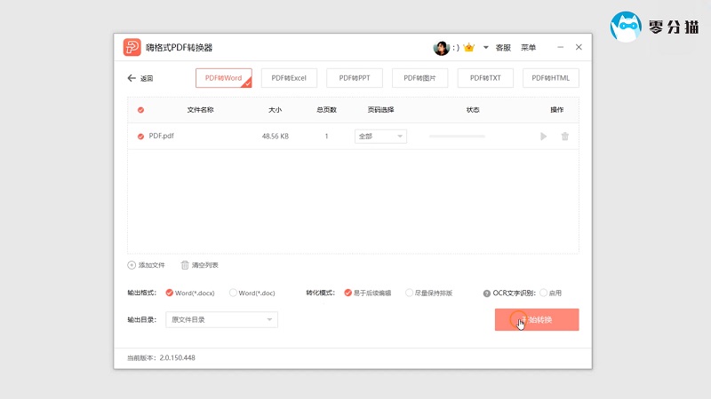The width and height of the screenshot is (711, 399).
Task: Click the 48.56 KB size cell
Action: pos(276,137)
